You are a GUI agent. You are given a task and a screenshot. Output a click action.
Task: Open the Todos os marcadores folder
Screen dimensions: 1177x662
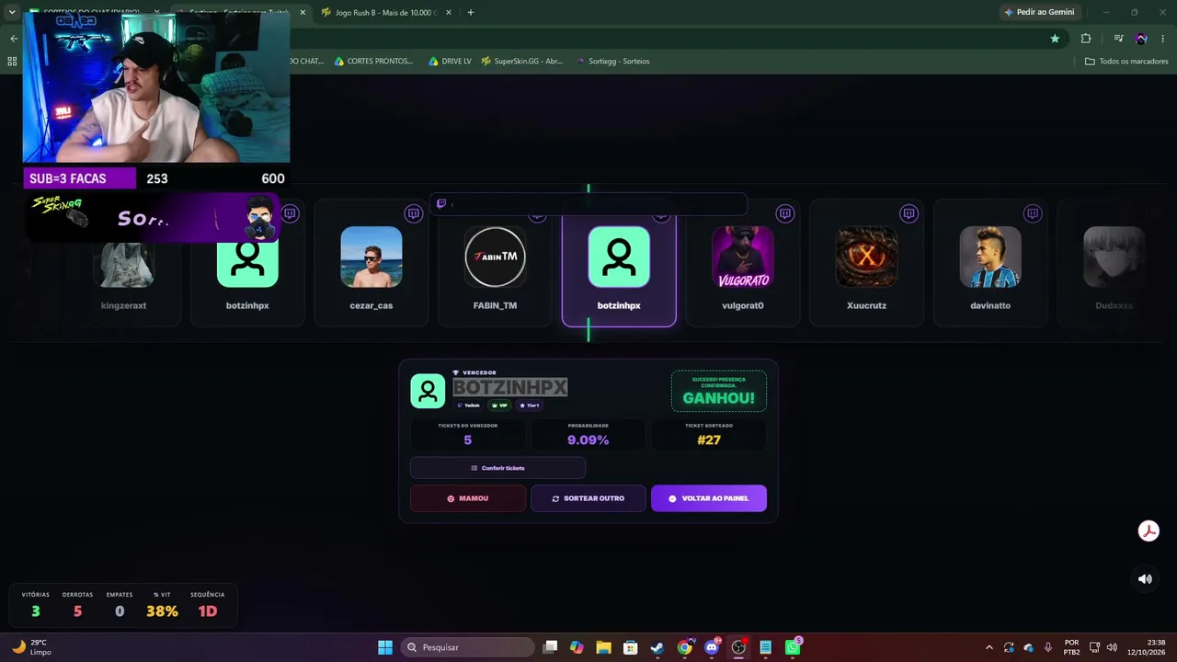1126,62
